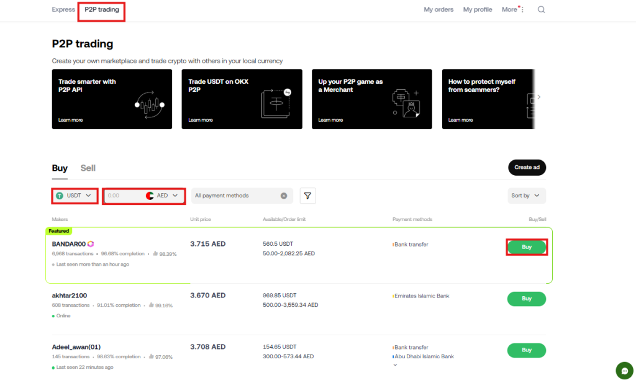The width and height of the screenshot is (636, 380).
Task: Open the Sort by dropdown
Action: click(526, 195)
